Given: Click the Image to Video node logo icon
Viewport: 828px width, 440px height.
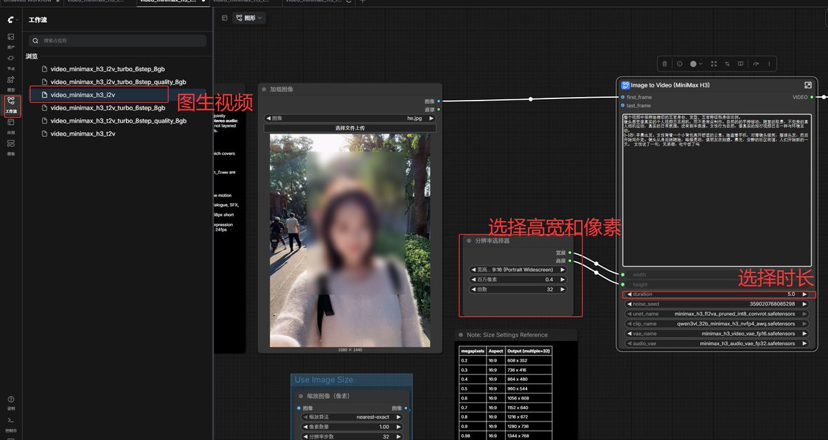Looking at the screenshot, I should coord(625,85).
